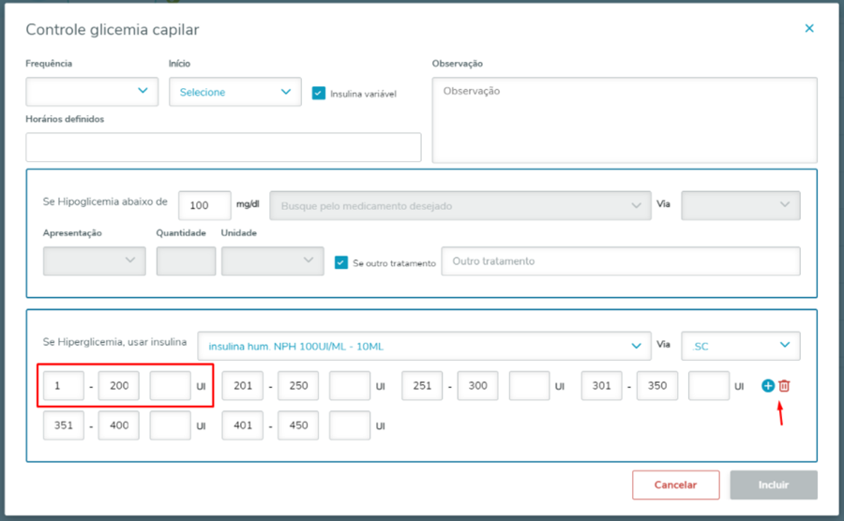Image resolution: width=844 pixels, height=521 pixels.
Task: Click the Se Hipoglicemia abaixo de label
Action: click(105, 201)
